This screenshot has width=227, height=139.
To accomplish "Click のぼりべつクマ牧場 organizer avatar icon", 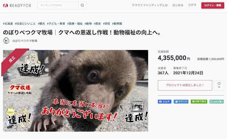I will pyautogui.click(x=6, y=41).
